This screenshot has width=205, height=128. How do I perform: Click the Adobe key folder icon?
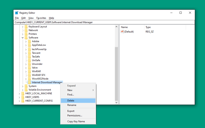[29, 41]
